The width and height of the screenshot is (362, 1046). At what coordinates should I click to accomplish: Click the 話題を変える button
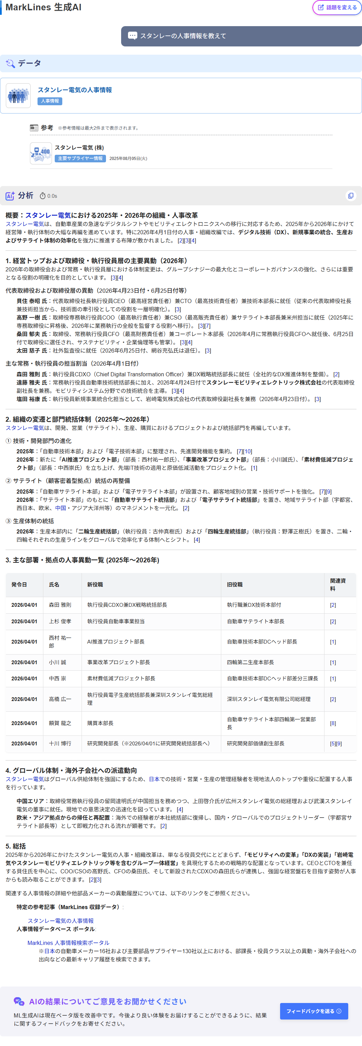(337, 7)
